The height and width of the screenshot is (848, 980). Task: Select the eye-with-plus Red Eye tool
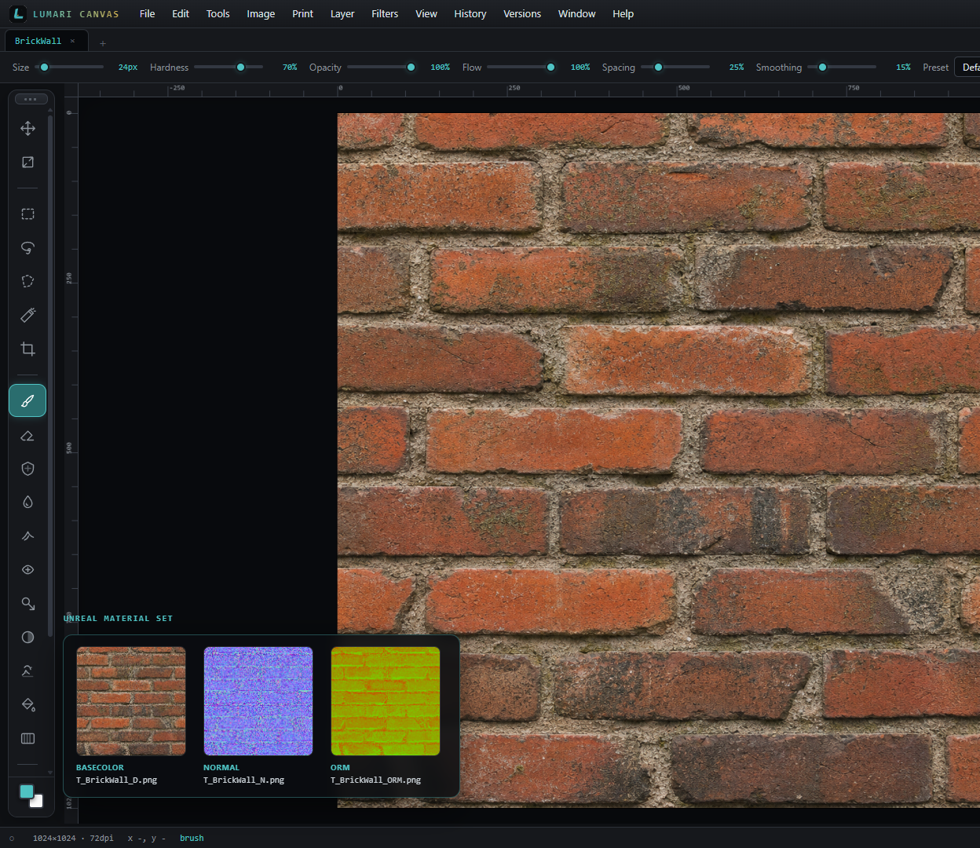[x=27, y=570]
